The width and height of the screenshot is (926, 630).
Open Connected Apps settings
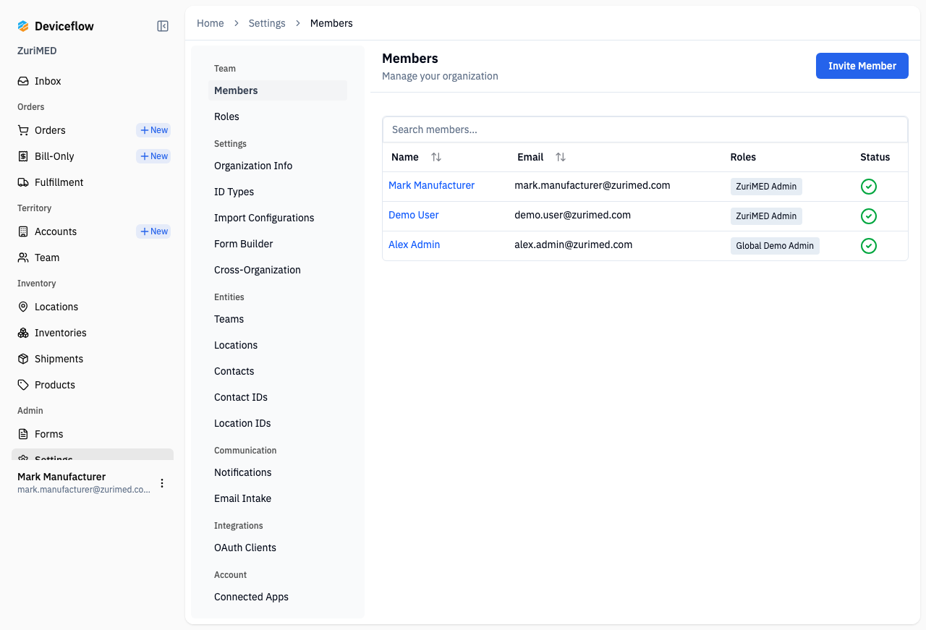coord(278,597)
